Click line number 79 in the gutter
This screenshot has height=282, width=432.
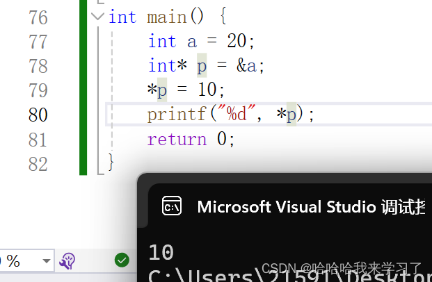[38, 90]
